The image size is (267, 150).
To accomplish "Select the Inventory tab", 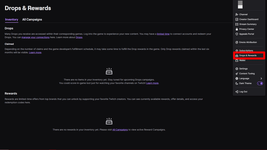I will point(12,19).
